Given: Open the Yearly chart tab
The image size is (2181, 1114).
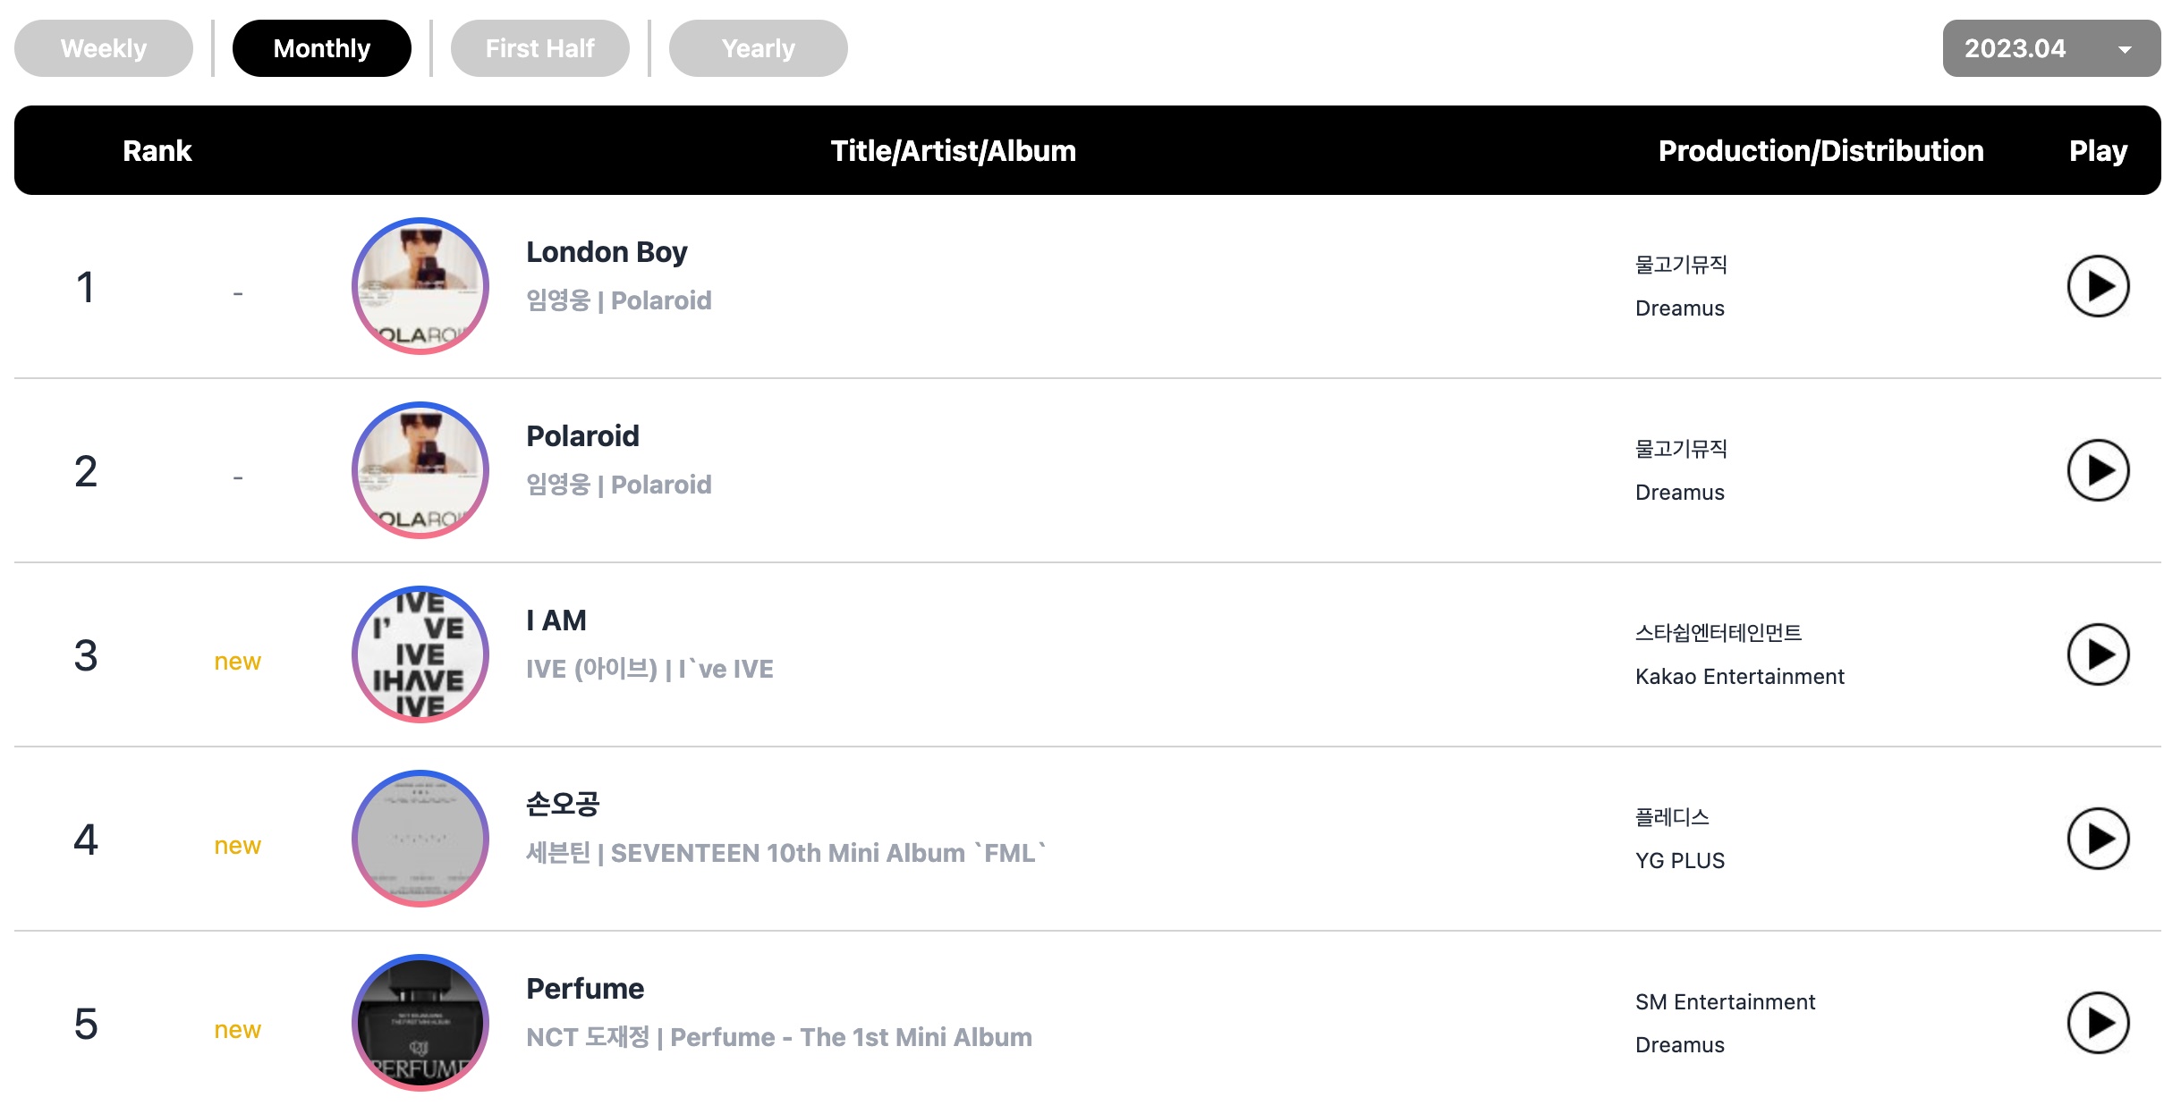Looking at the screenshot, I should pyautogui.click(x=759, y=48).
